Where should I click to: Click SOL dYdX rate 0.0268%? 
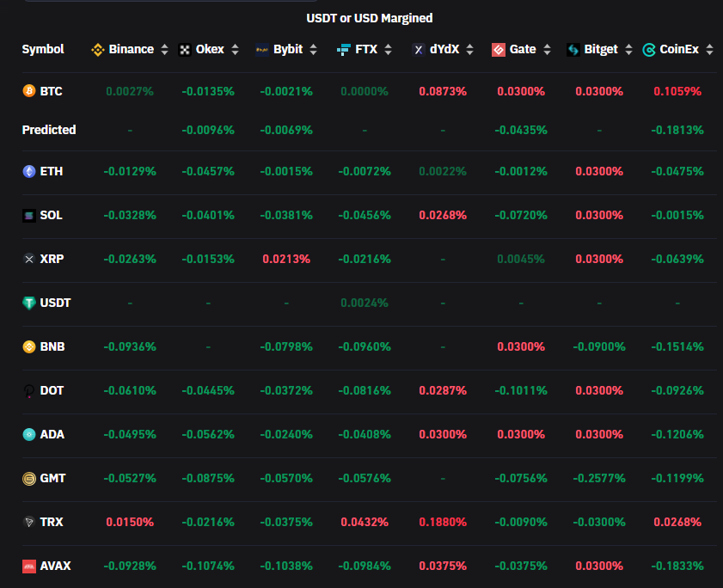tap(443, 216)
